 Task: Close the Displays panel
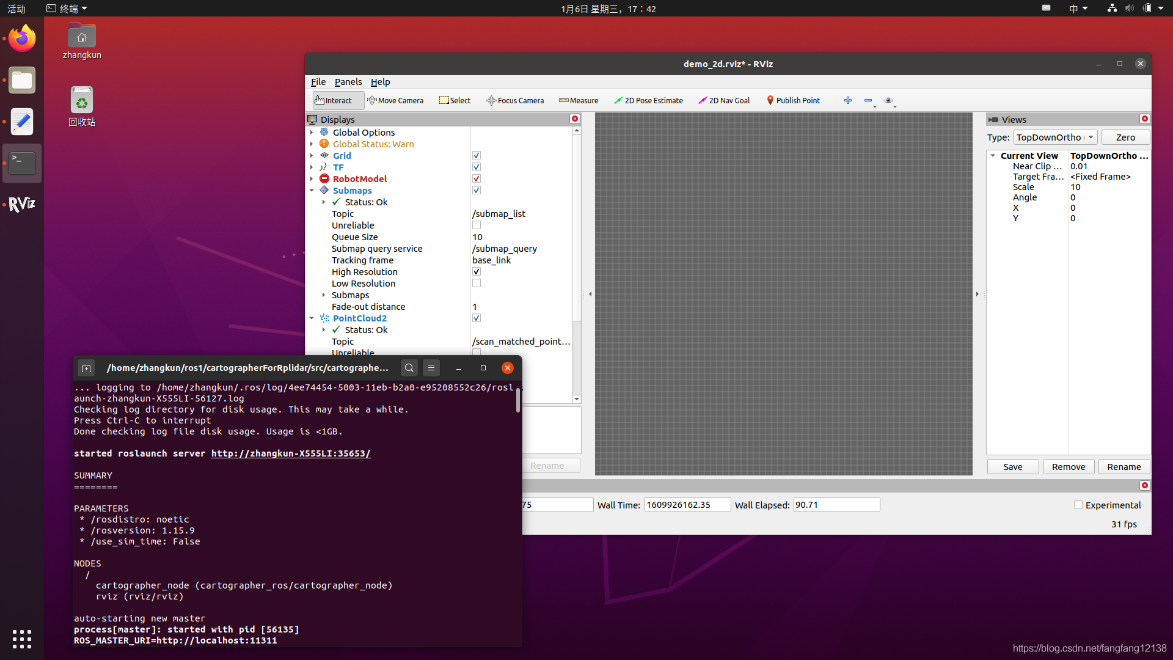(x=575, y=119)
